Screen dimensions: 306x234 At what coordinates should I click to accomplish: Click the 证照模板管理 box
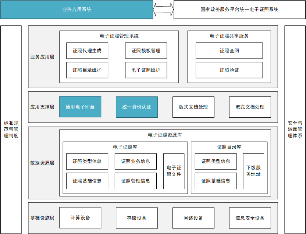[146, 51]
